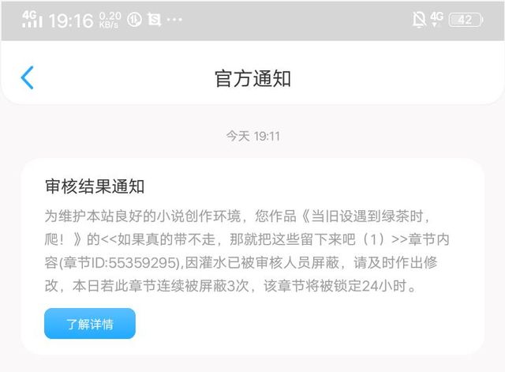The height and width of the screenshot is (372, 505).
Task: Open the 了解详情 button
Action: [x=90, y=323]
